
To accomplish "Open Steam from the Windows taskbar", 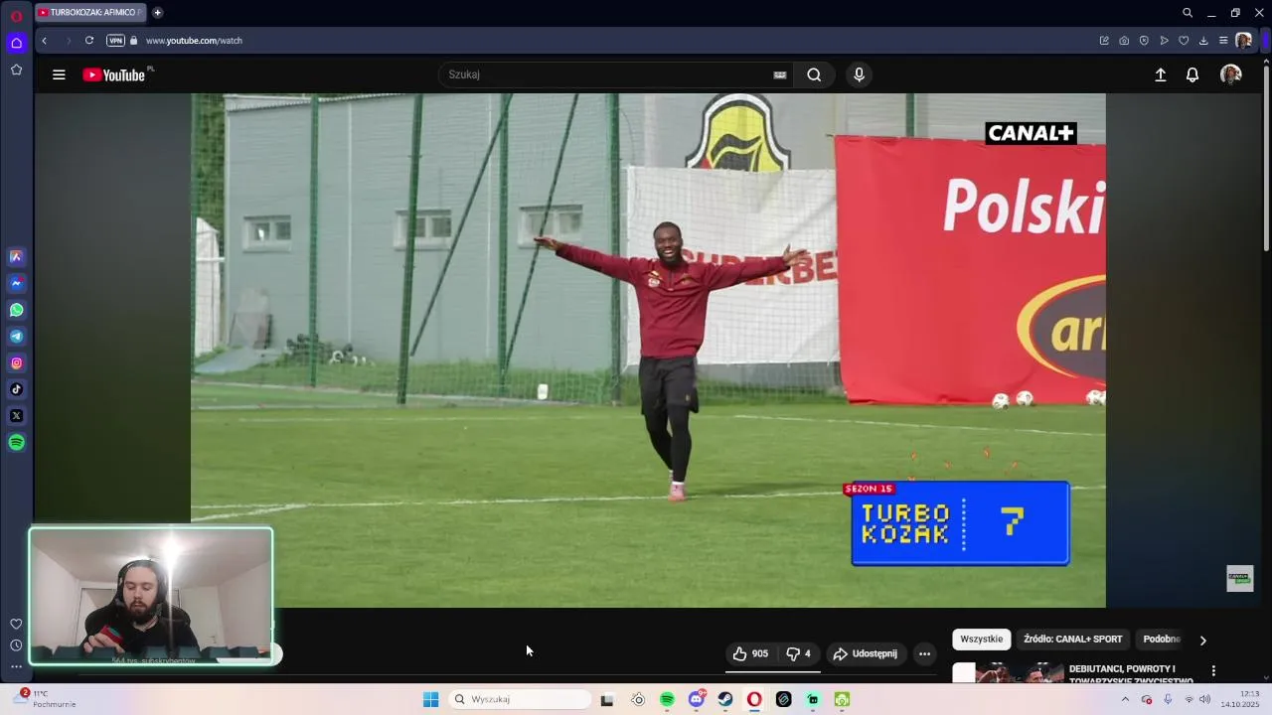I will click(x=725, y=699).
